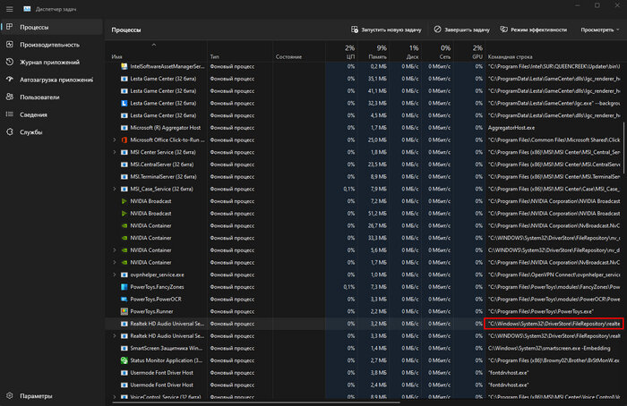The height and width of the screenshot is (406, 627).
Task: Sort by Тип column header
Action: [214, 56]
